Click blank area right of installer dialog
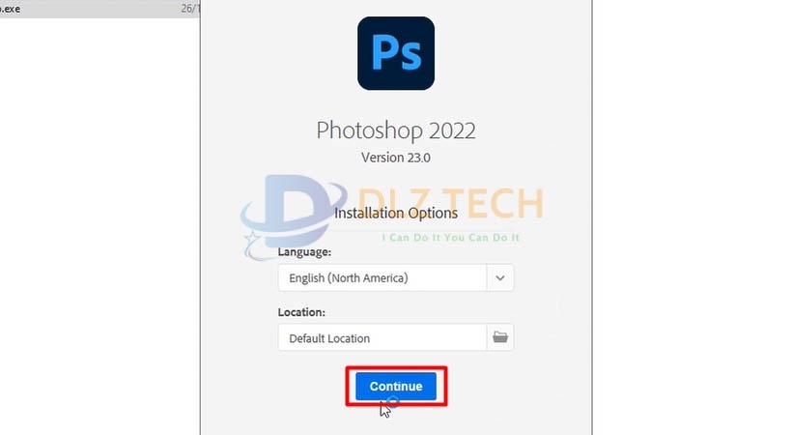The width and height of the screenshot is (792, 435). click(692, 217)
